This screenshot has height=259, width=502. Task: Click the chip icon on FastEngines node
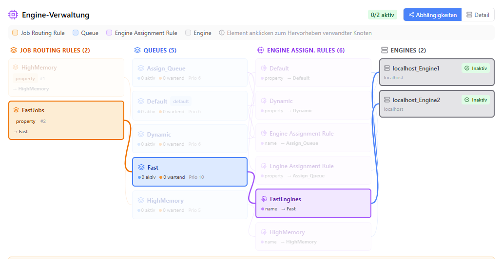tap(264, 199)
